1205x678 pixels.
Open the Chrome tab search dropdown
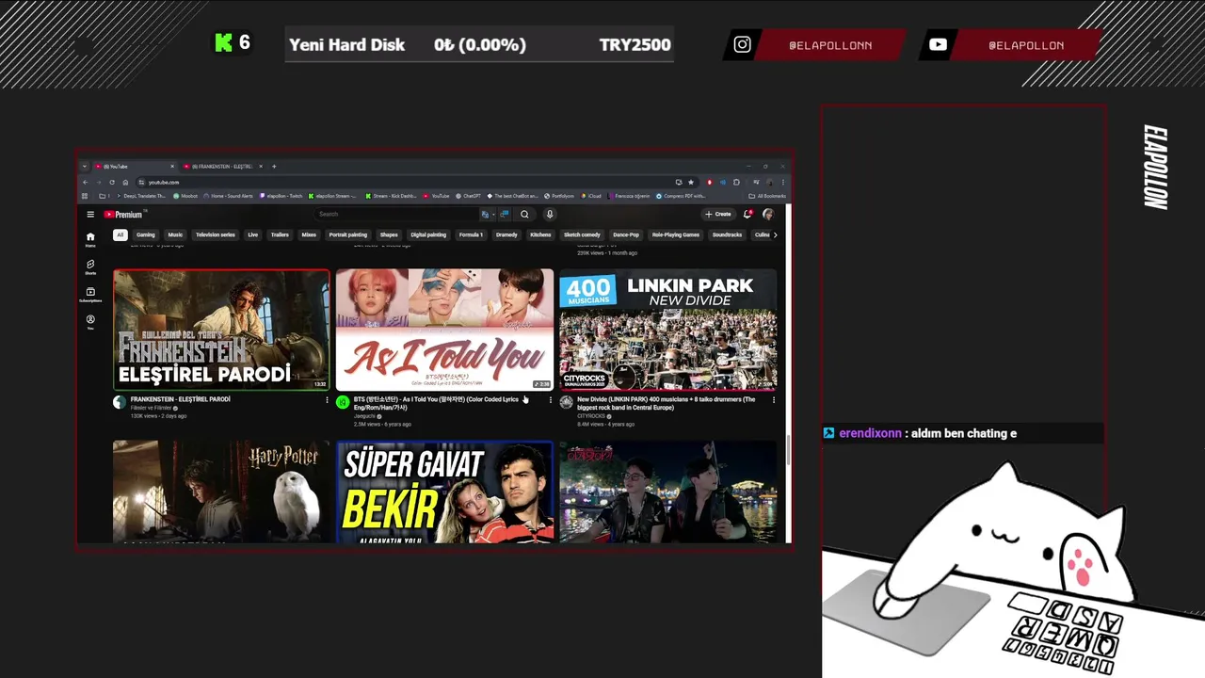point(84,167)
